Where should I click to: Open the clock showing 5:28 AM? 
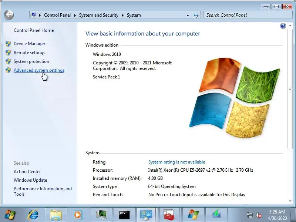tap(277, 215)
